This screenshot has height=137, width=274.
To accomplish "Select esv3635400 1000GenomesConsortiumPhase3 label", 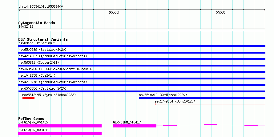I will 55,69.
